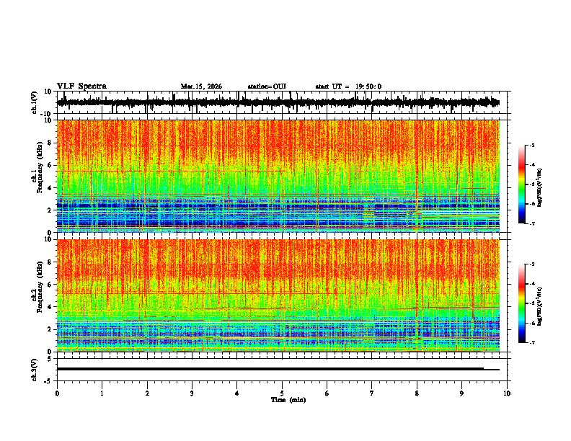The width and height of the screenshot is (571, 441).
Task: Click the "6" tick on the time axis
Action: pyautogui.click(x=327, y=393)
